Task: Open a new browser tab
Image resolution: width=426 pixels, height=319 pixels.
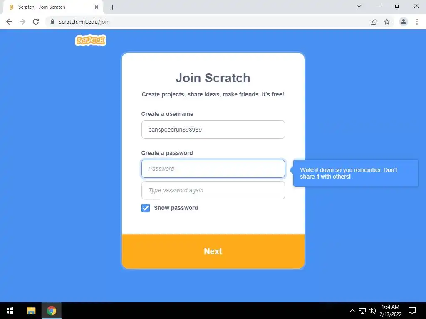Action: [112, 7]
